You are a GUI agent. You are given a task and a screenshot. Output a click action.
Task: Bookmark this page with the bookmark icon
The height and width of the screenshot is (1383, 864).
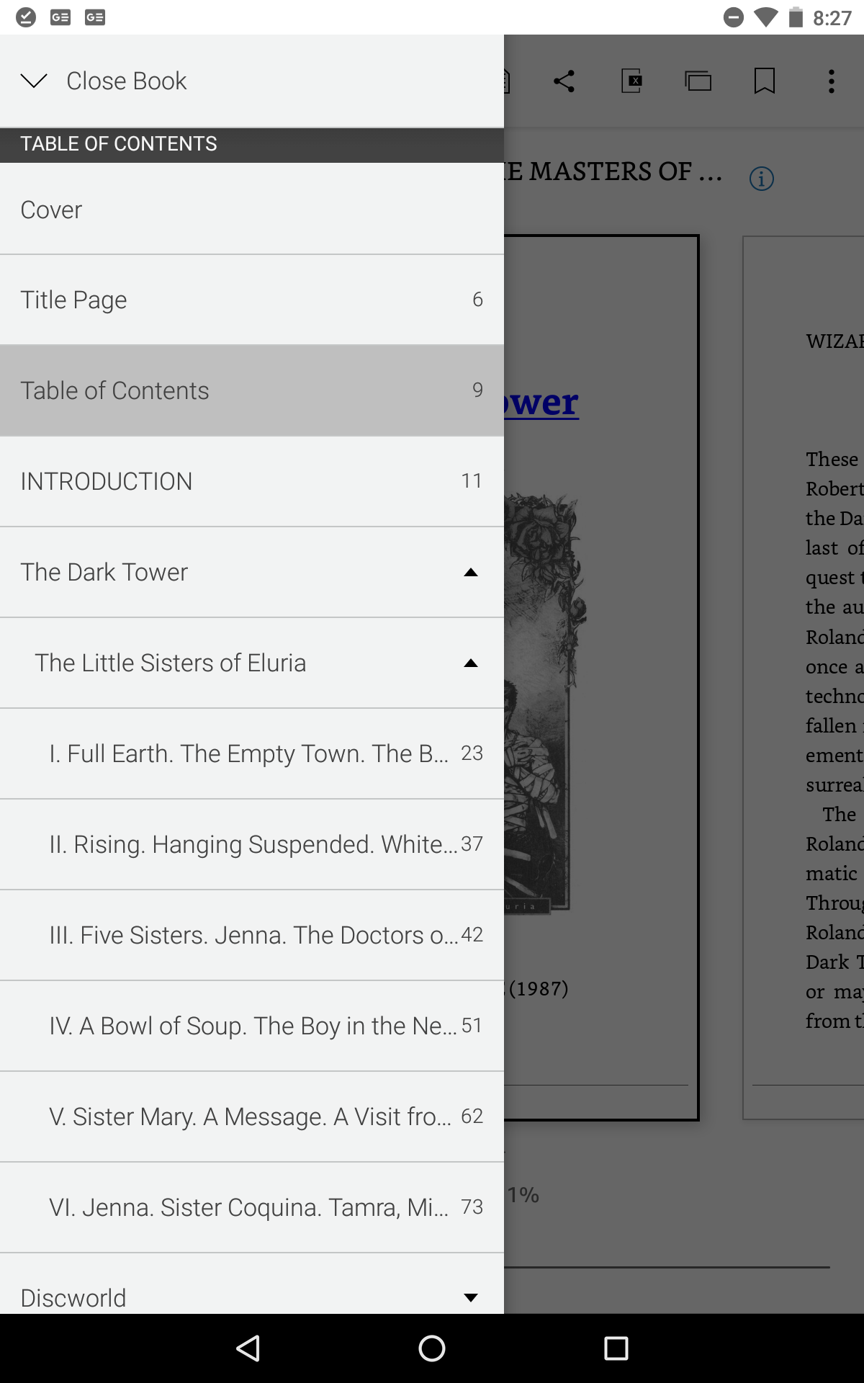(x=764, y=81)
